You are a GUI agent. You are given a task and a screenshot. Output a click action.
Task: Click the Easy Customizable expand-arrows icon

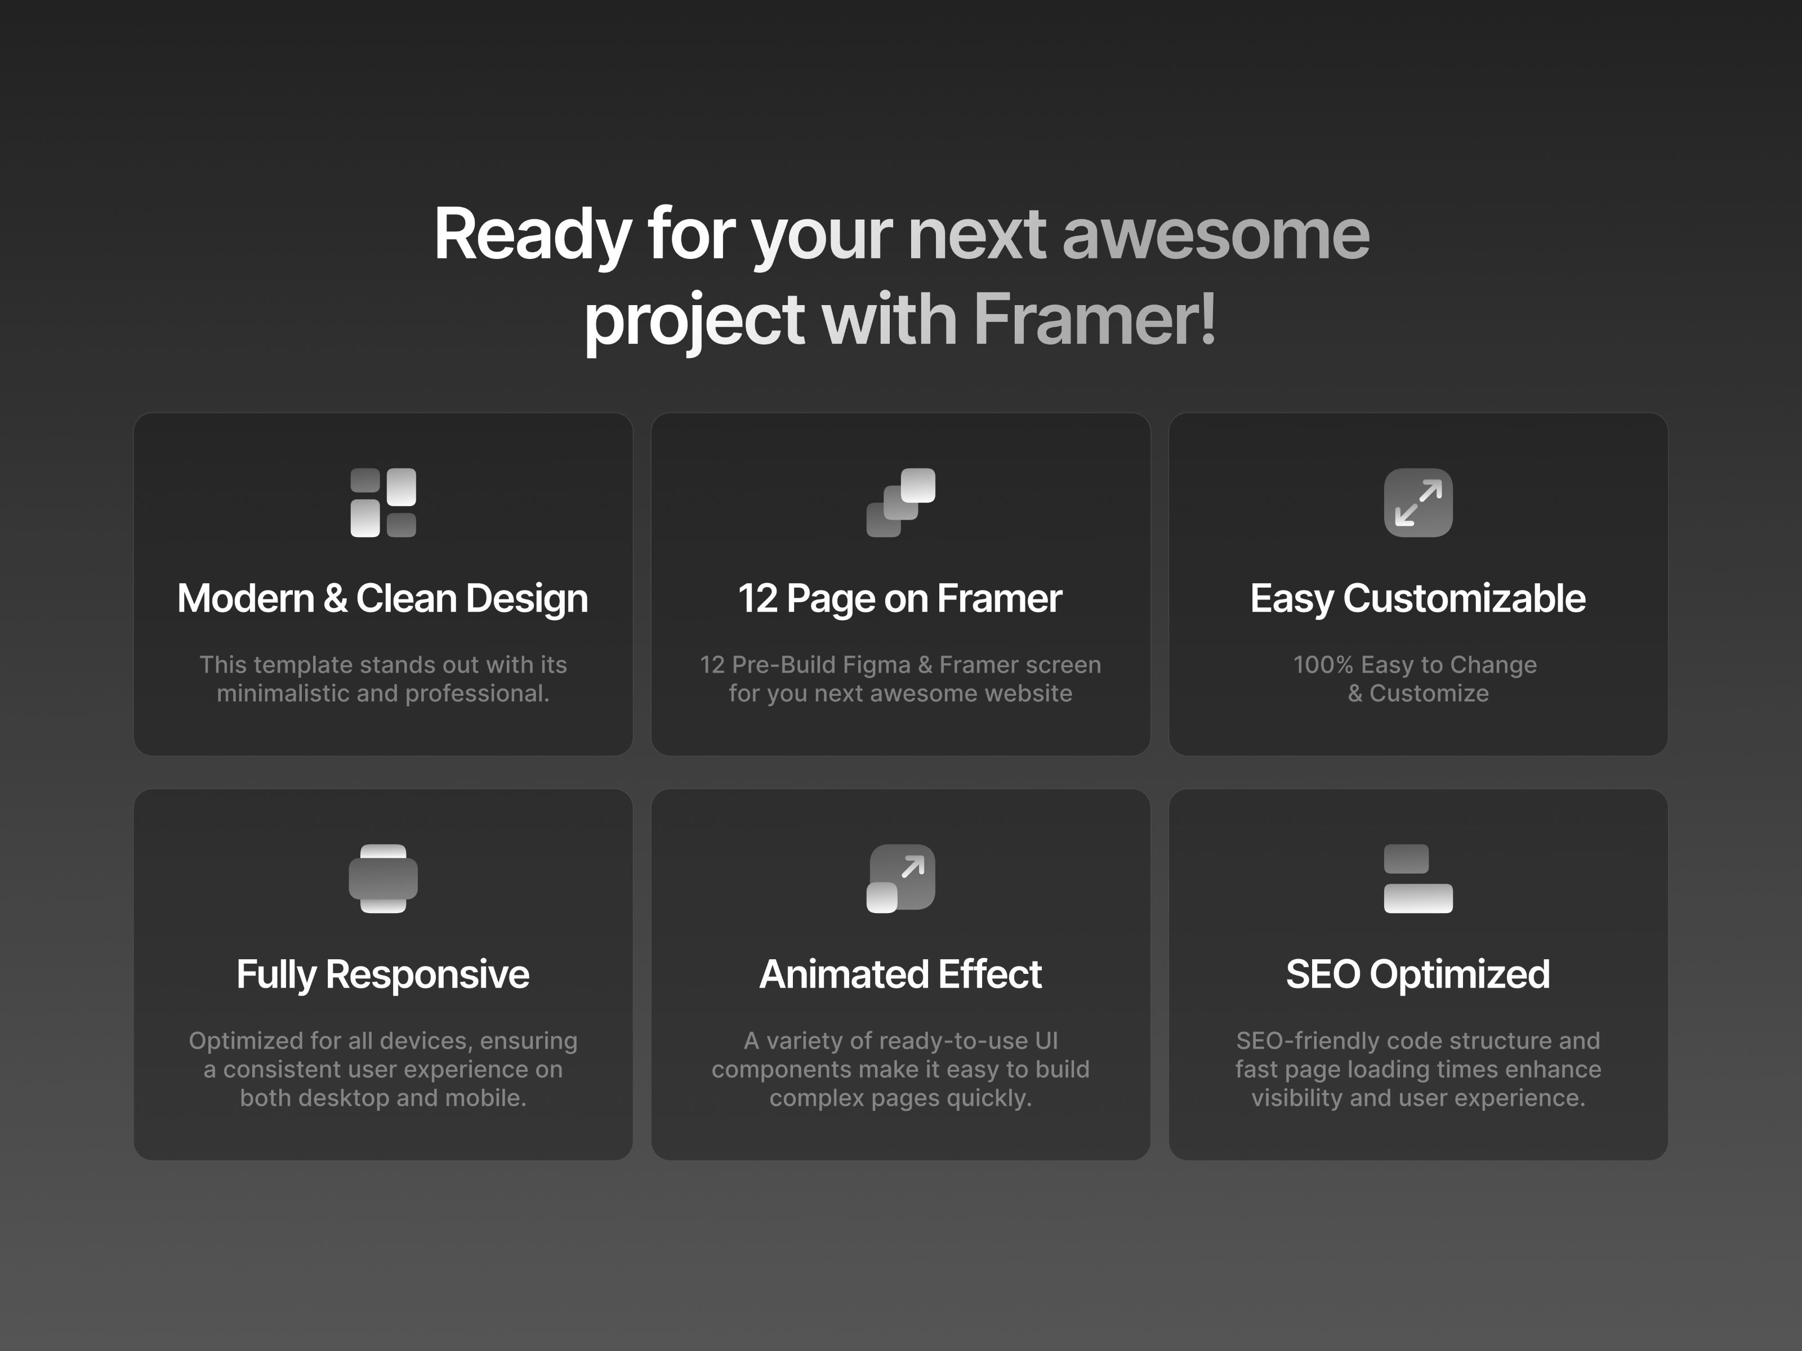(x=1417, y=503)
